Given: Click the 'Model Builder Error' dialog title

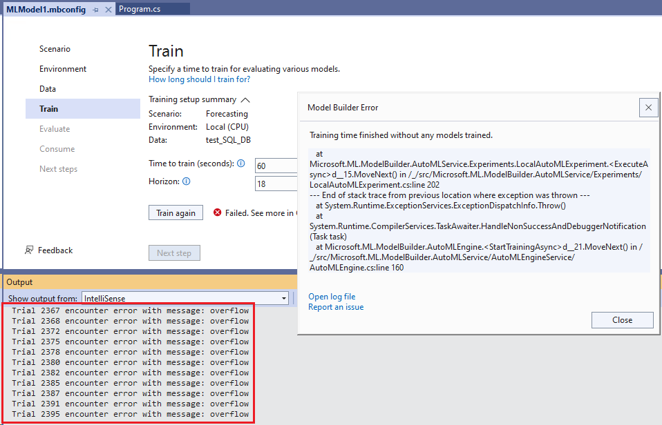Looking at the screenshot, I should click(343, 108).
